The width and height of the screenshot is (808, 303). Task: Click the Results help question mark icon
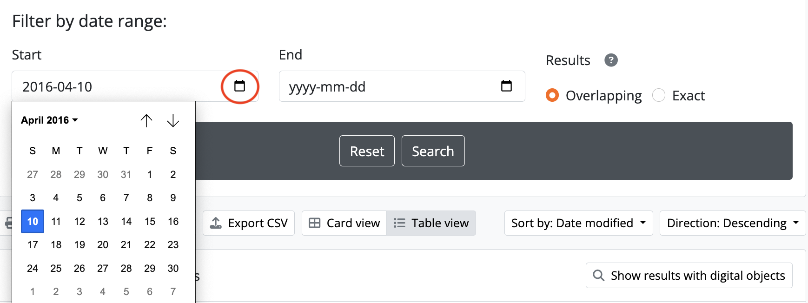(611, 60)
